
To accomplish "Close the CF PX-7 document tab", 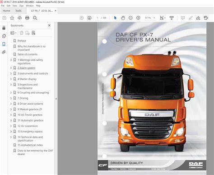I will click(x=56, y=11).
